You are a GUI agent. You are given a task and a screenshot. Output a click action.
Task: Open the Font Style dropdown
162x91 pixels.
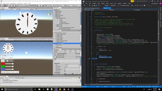(x=72, y=66)
